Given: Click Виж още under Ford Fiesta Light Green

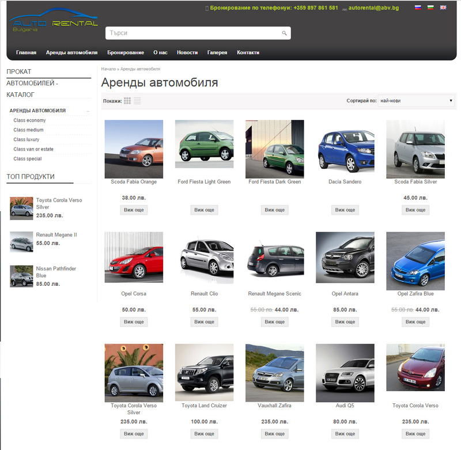Looking at the screenshot, I should click(205, 210).
